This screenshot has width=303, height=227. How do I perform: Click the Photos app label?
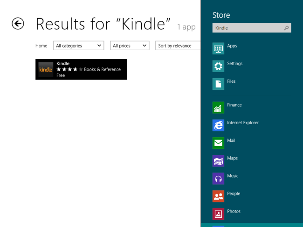point(234,211)
